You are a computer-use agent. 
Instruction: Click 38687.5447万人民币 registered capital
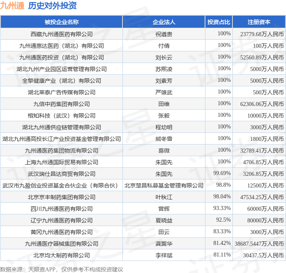(259, 244)
